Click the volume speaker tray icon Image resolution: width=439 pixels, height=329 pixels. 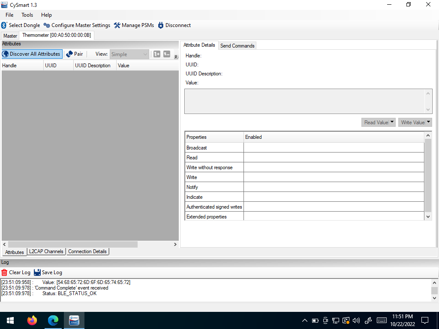[x=356, y=320]
